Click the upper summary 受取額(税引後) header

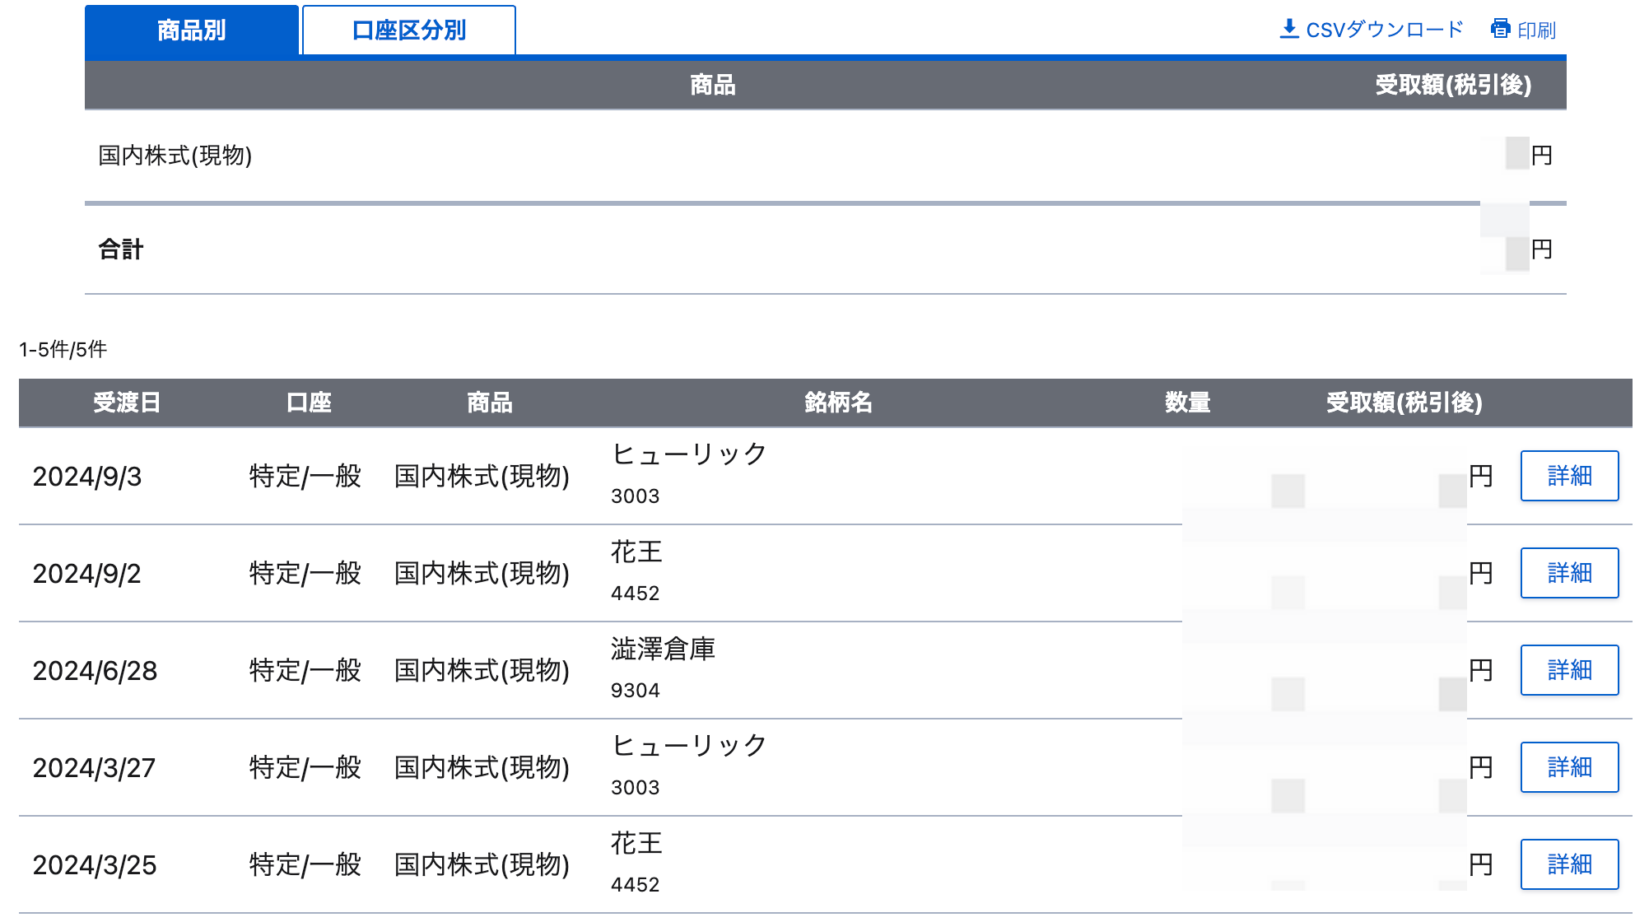pos(1453,85)
